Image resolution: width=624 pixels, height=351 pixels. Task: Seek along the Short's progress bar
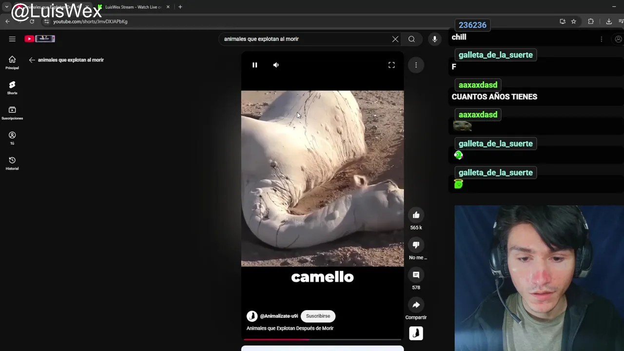(x=322, y=339)
